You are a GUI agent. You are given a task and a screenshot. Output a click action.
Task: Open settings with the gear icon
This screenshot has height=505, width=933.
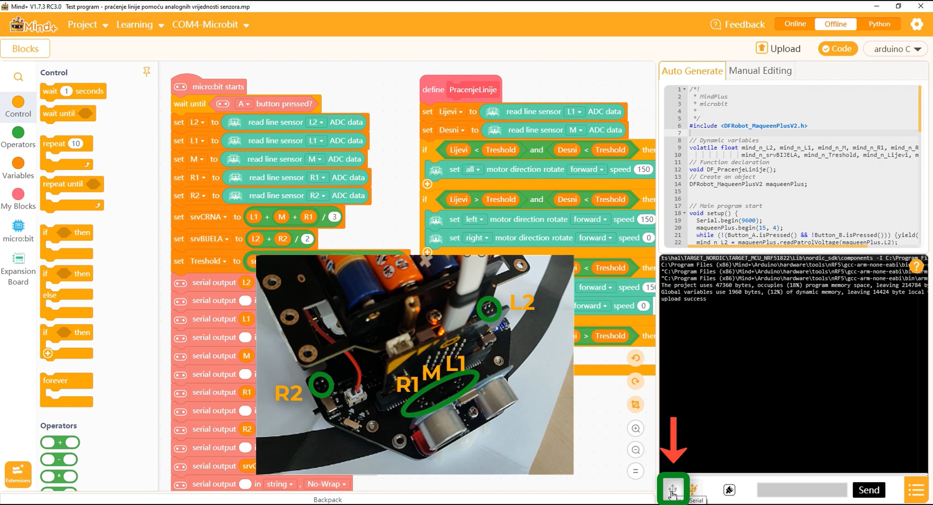coord(917,24)
